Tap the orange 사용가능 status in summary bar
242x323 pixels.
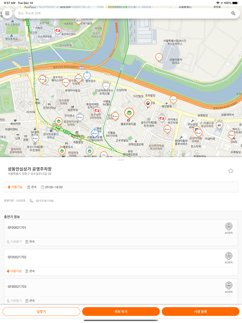[15, 187]
